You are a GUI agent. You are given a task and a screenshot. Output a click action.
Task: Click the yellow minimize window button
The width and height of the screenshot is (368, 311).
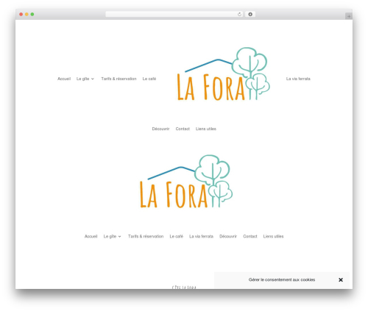(26, 15)
